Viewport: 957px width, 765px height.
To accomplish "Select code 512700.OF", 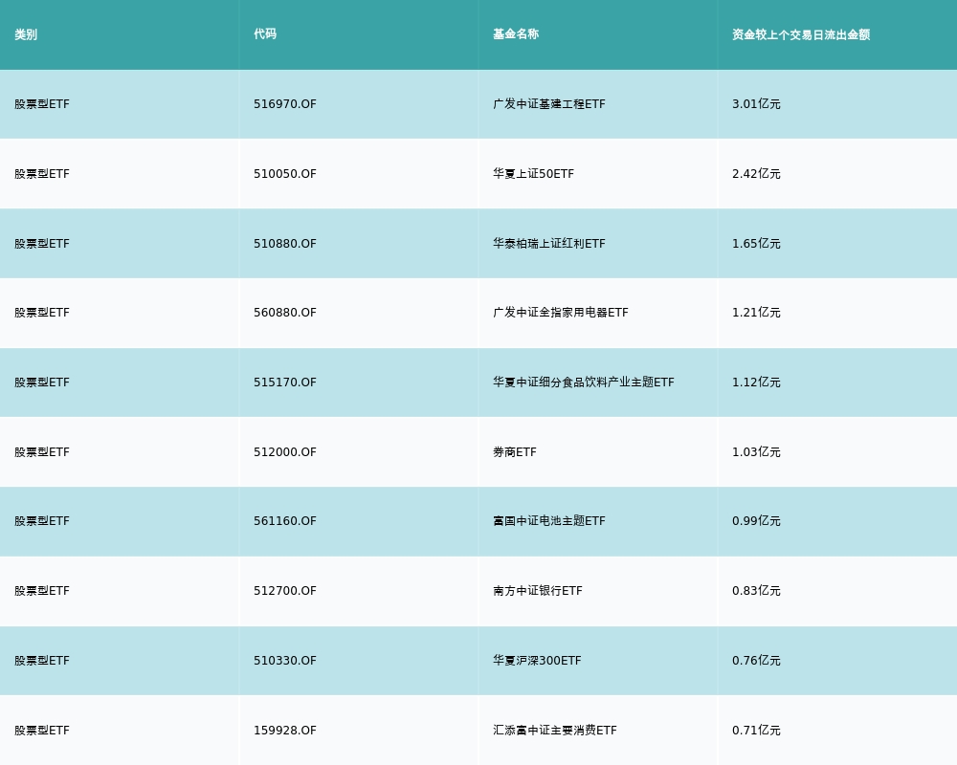I will [x=285, y=591].
